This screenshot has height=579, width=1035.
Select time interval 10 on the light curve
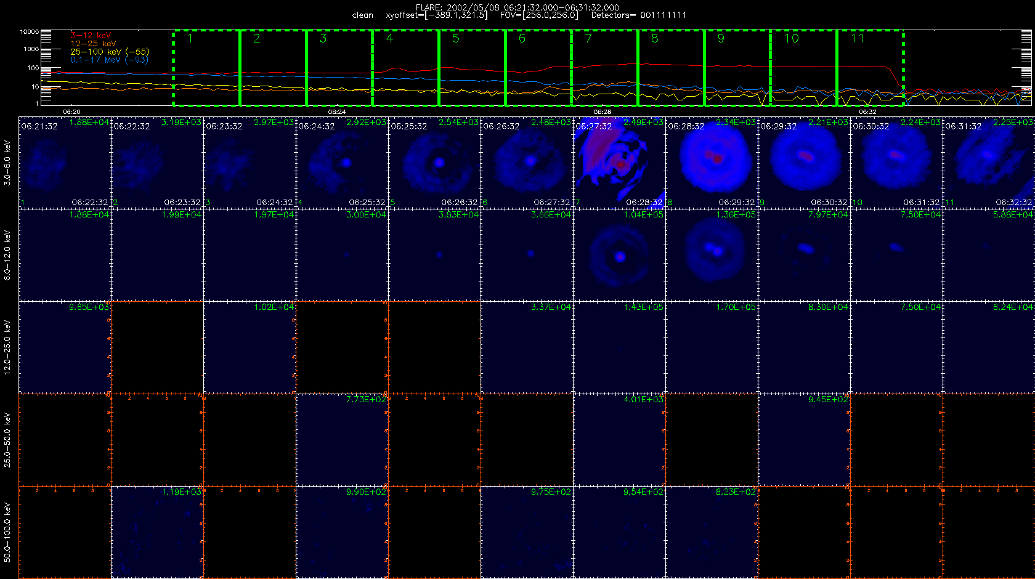(804, 68)
